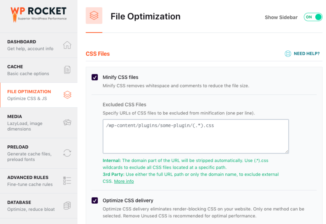The image size is (326, 224).
Task: Click the Media camera icon
Action: point(67,122)
